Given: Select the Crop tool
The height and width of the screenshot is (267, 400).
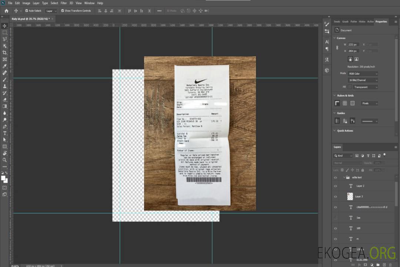Looking at the screenshot, I should 4,53.
